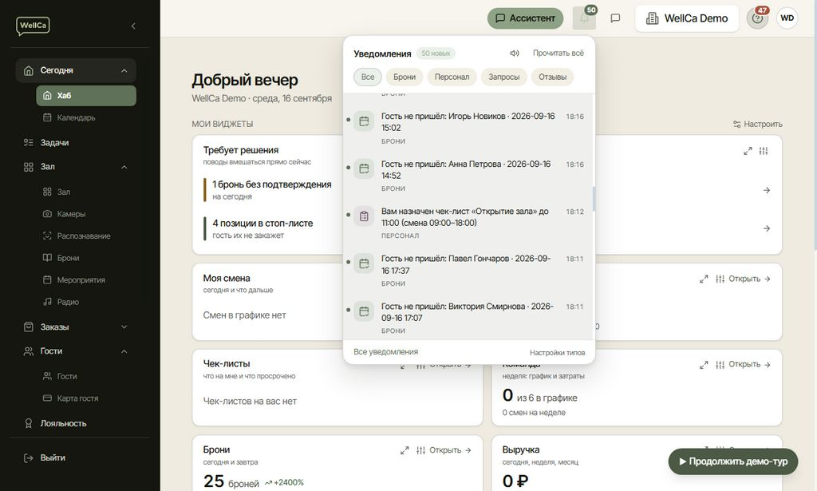Expand the Брони widget to fullscreen
The height and width of the screenshot is (491, 817).
[405, 450]
